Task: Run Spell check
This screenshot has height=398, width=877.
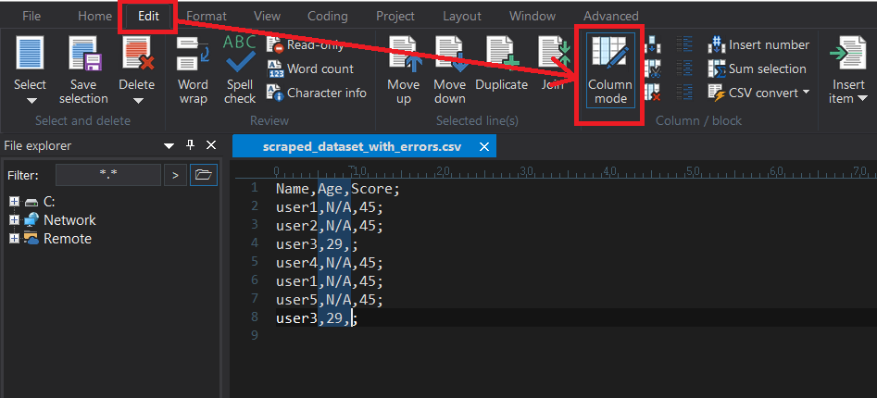Action: (x=241, y=69)
